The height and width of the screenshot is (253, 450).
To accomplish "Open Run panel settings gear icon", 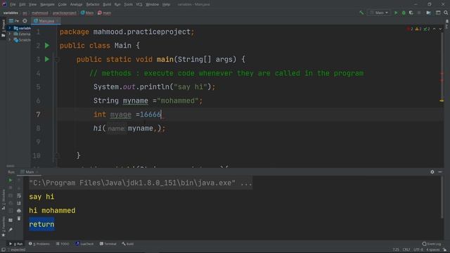I will tap(432, 171).
